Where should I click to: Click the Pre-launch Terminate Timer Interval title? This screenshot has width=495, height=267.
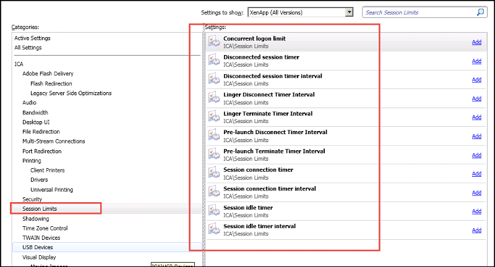274,151
